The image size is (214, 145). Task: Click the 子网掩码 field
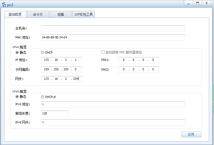pos(61,70)
